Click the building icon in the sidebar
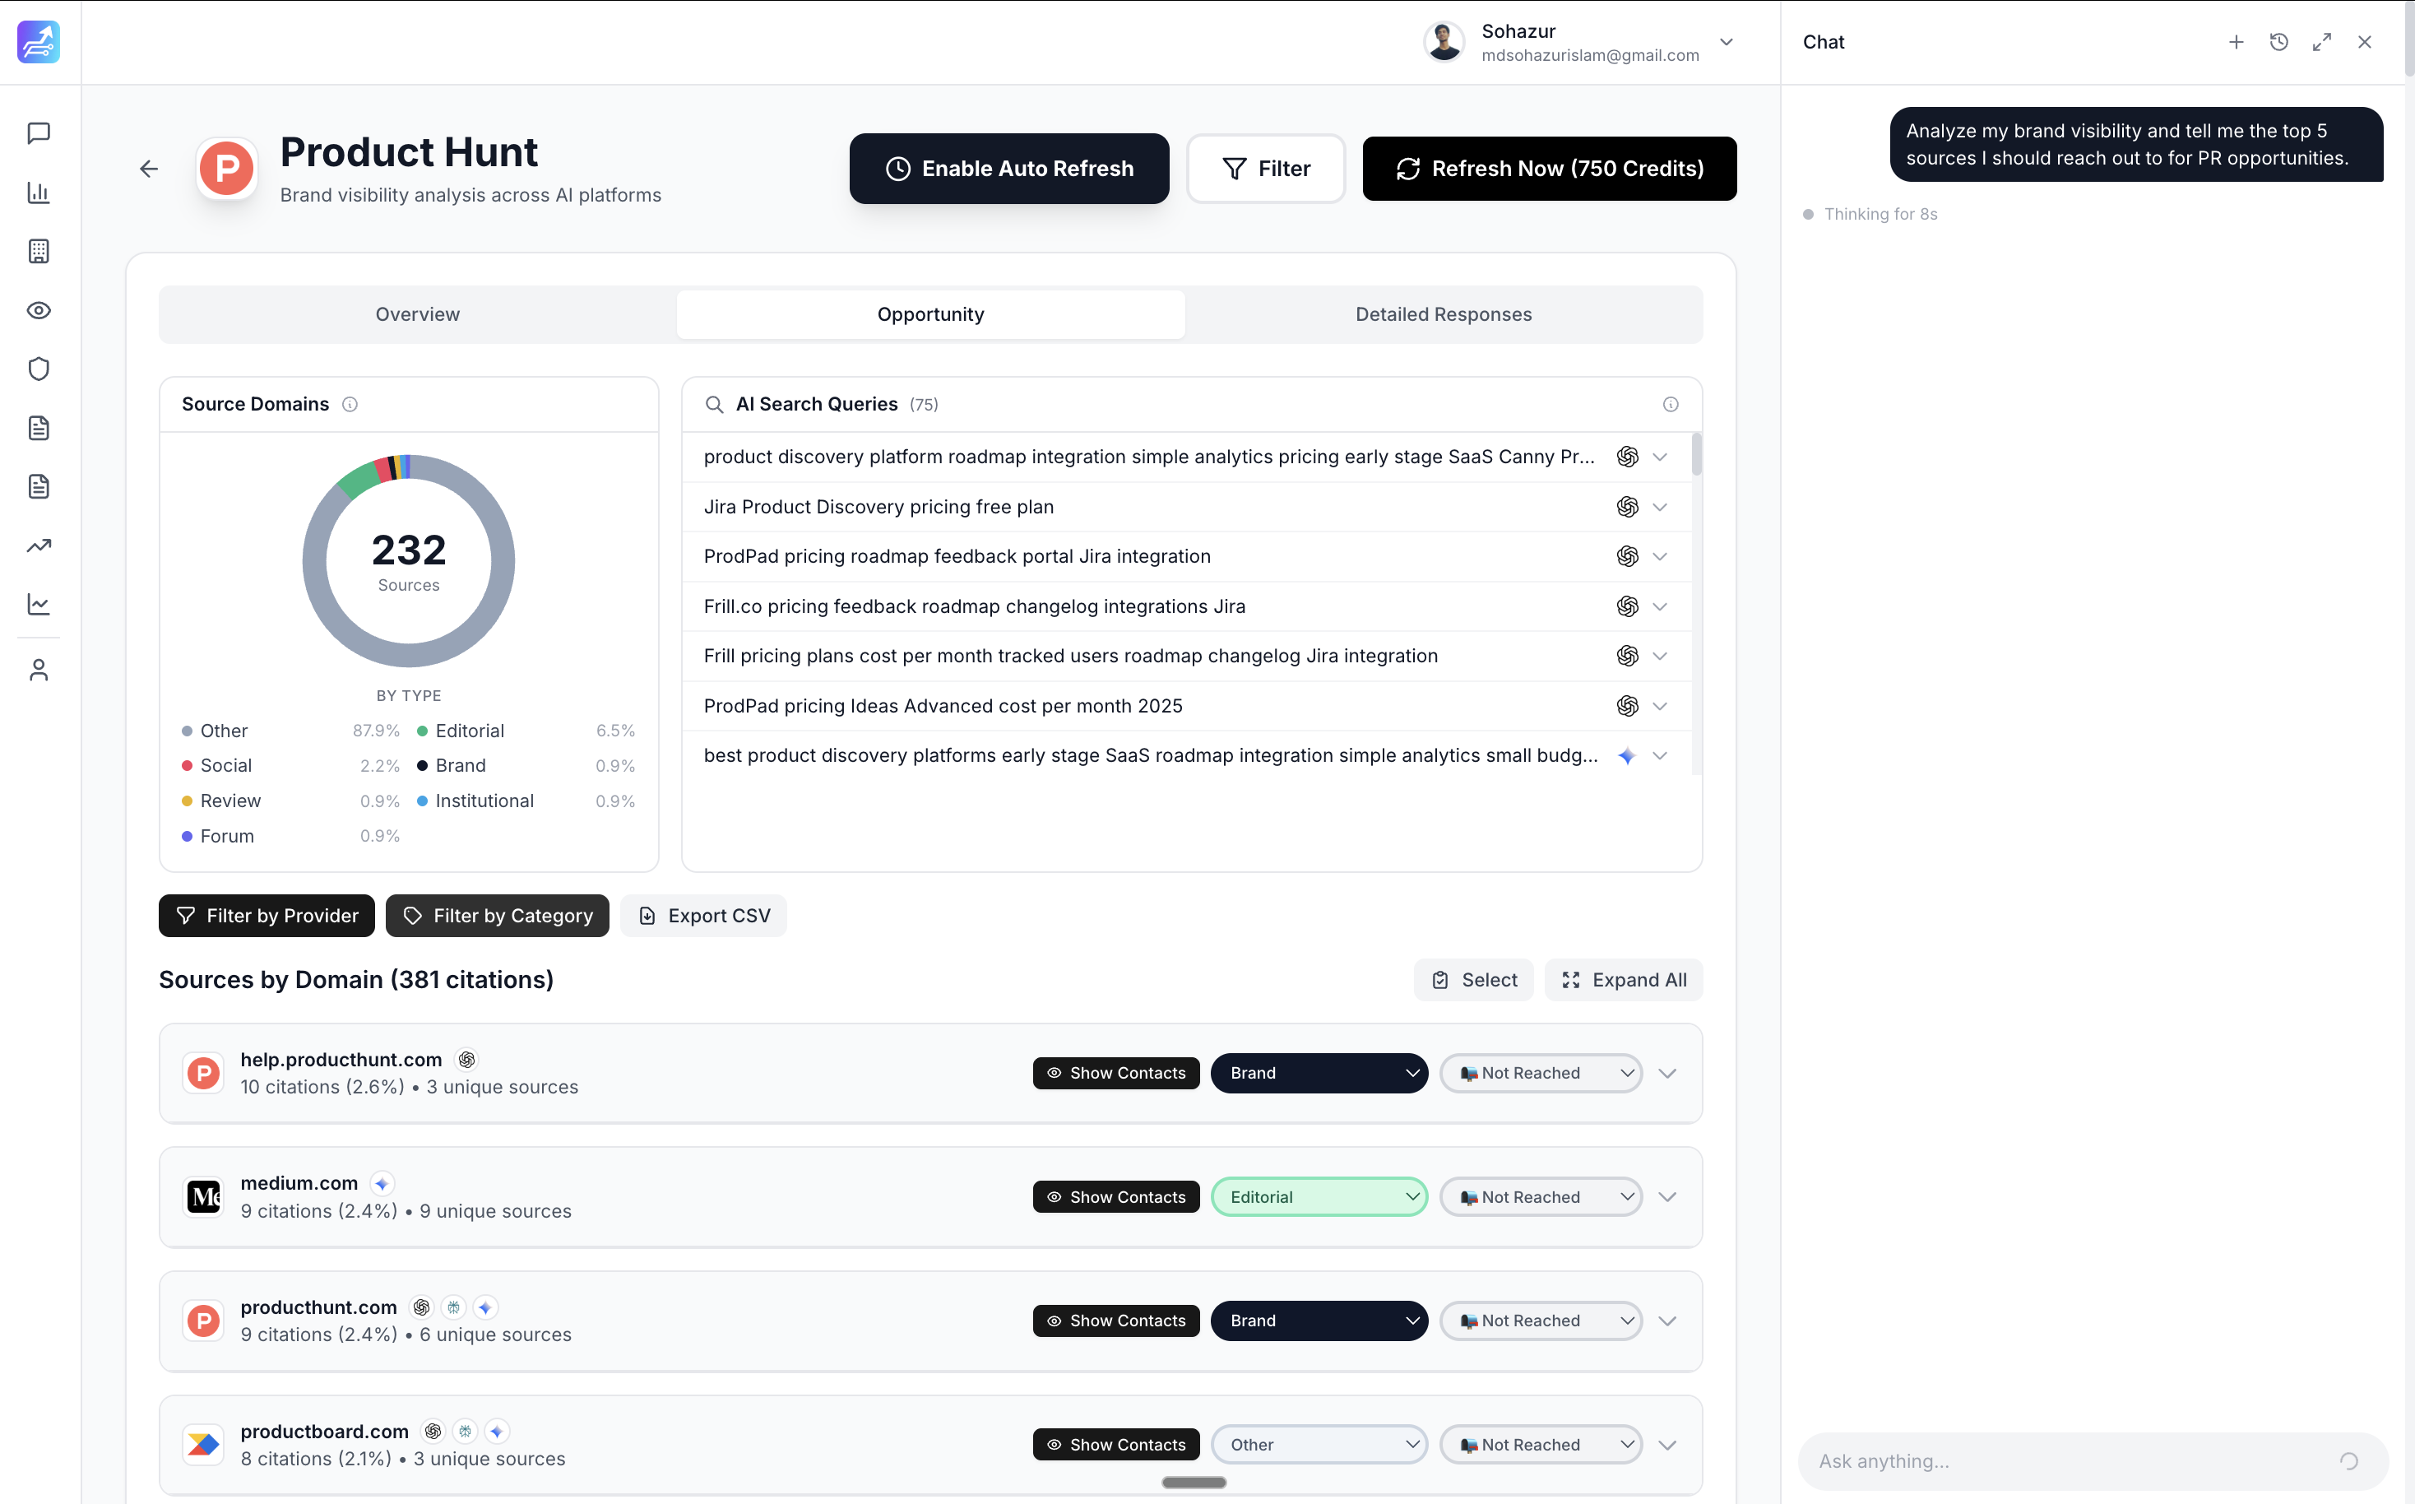 coord(38,251)
